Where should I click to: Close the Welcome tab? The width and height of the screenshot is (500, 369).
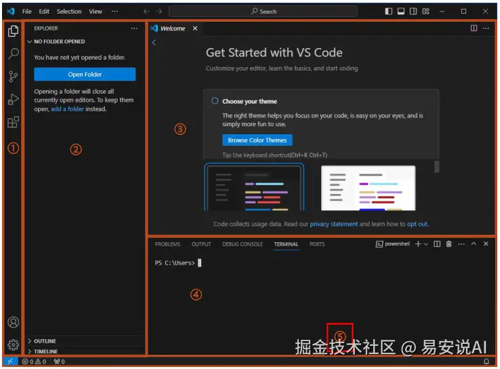(195, 28)
